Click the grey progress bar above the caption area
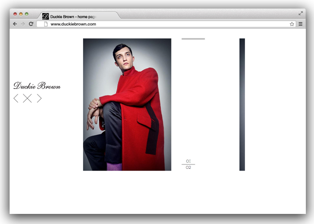Viewport: 314px width, 224px height. 193,39
